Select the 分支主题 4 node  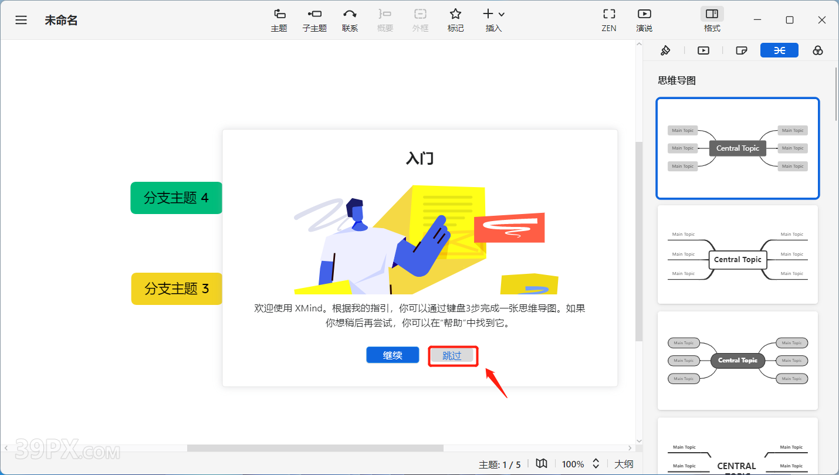pyautogui.click(x=176, y=198)
